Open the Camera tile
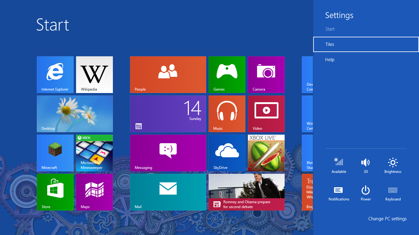 tap(266, 75)
